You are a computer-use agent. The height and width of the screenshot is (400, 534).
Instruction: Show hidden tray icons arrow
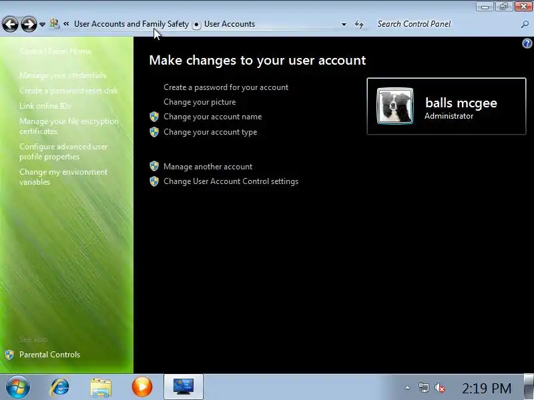coord(407,387)
